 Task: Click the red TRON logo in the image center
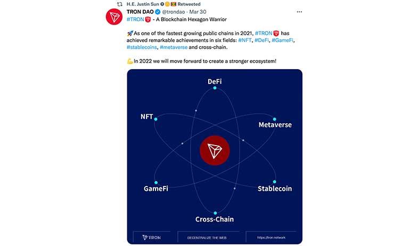215,150
